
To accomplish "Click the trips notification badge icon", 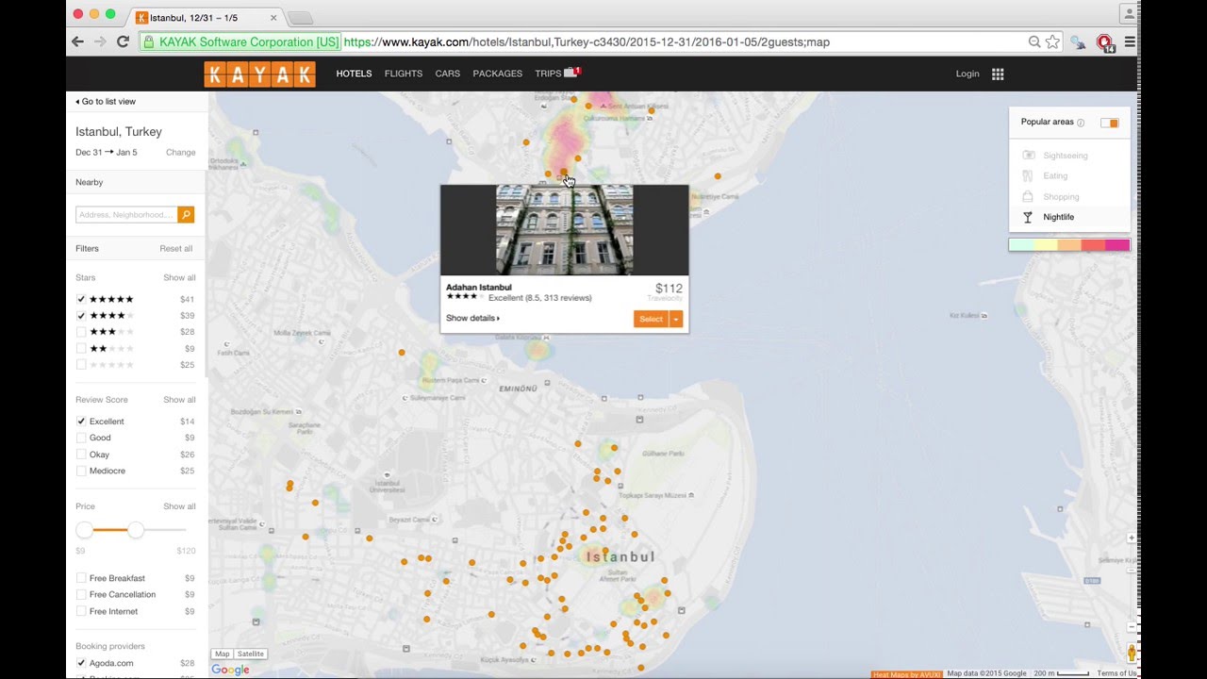I will click(x=572, y=73).
